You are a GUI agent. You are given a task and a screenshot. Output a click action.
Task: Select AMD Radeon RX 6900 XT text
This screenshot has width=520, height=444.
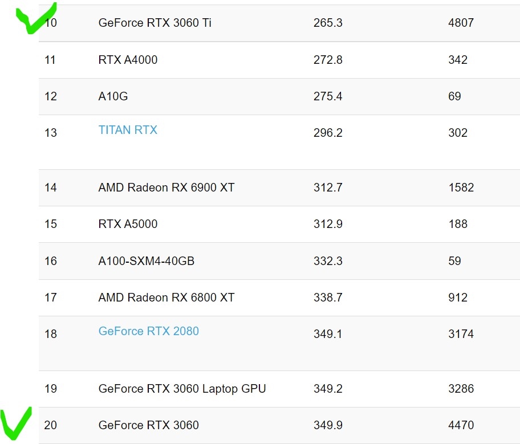pos(166,188)
